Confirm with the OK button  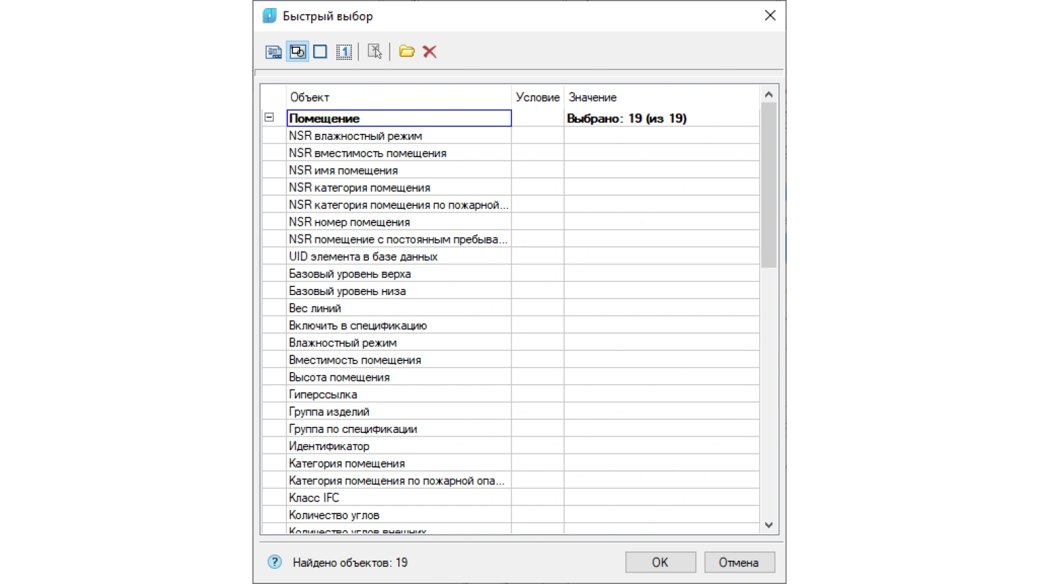click(660, 562)
